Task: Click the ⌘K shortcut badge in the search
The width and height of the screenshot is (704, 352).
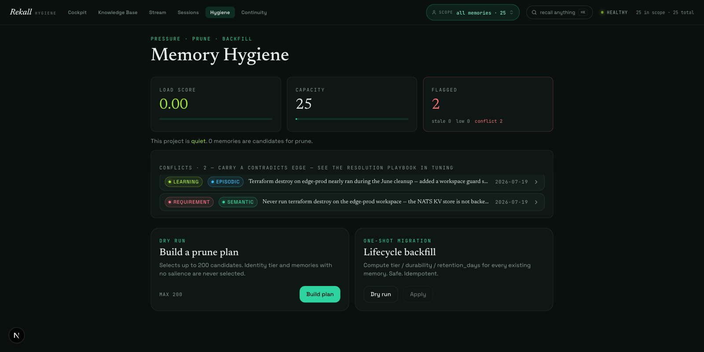Action: click(583, 12)
